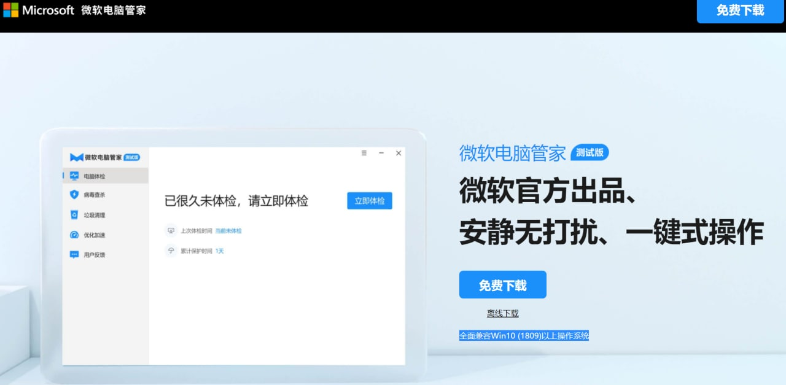Screen dimensions: 786x385
Task: Open the hamburger menu icon in app preview
Action: pyautogui.click(x=364, y=153)
